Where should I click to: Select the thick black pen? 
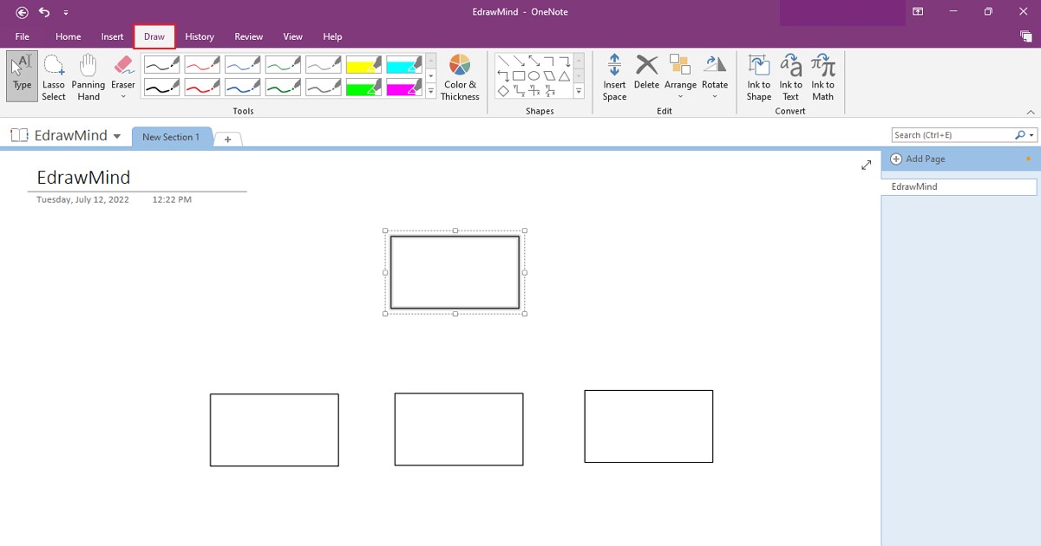pos(161,88)
